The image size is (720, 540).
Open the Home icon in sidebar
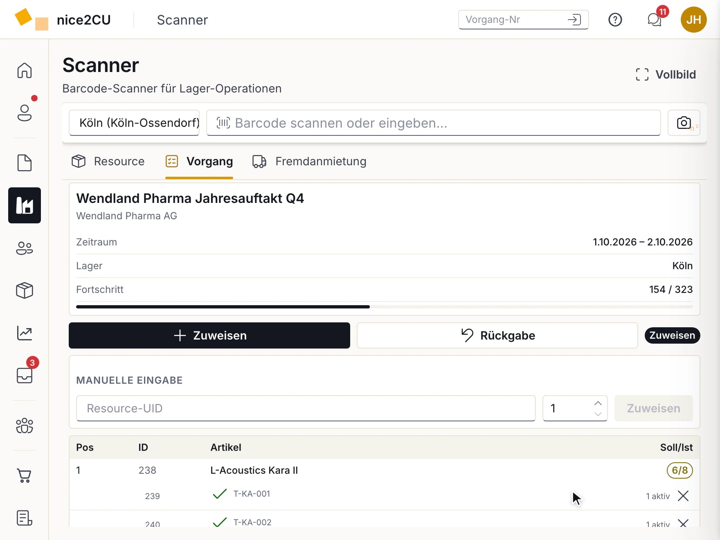pos(25,70)
